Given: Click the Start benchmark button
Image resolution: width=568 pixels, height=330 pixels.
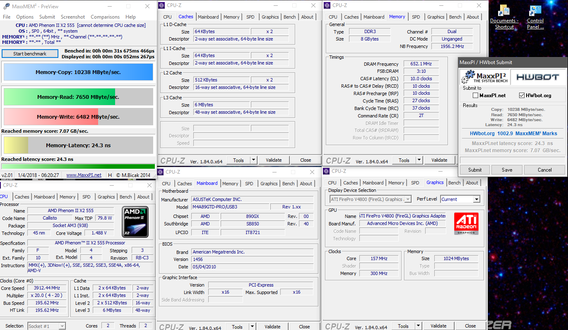Looking at the screenshot, I should click(30, 54).
